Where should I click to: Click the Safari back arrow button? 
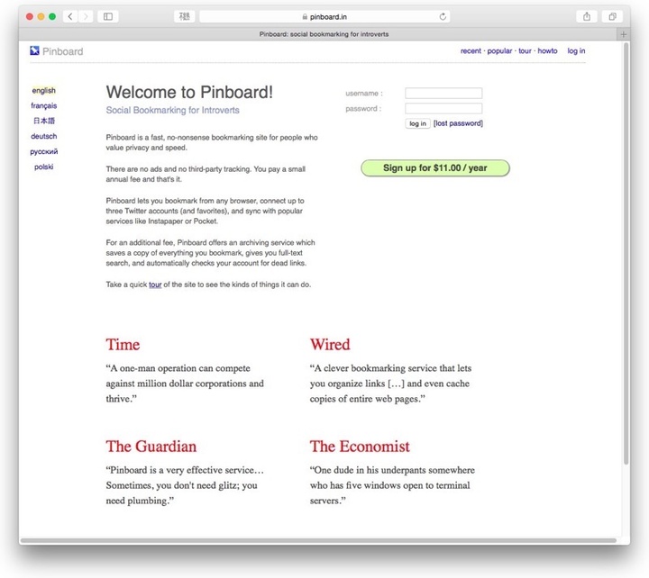pos(70,16)
